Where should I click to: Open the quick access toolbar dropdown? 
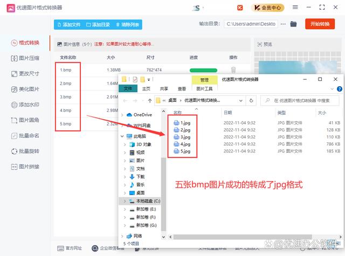(x=149, y=79)
